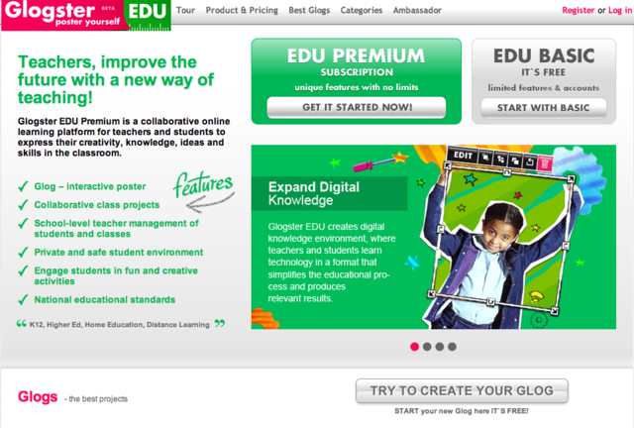634x428 pixels.
Task: Click the top-right resize handle of the photo frame
Action: [x=571, y=178]
